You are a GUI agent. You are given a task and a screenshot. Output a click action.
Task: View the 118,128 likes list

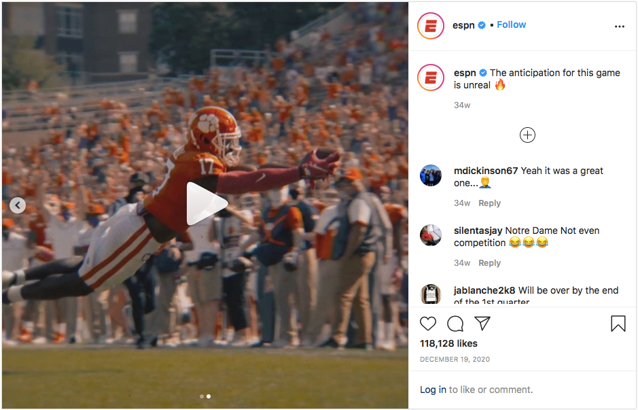pos(448,343)
